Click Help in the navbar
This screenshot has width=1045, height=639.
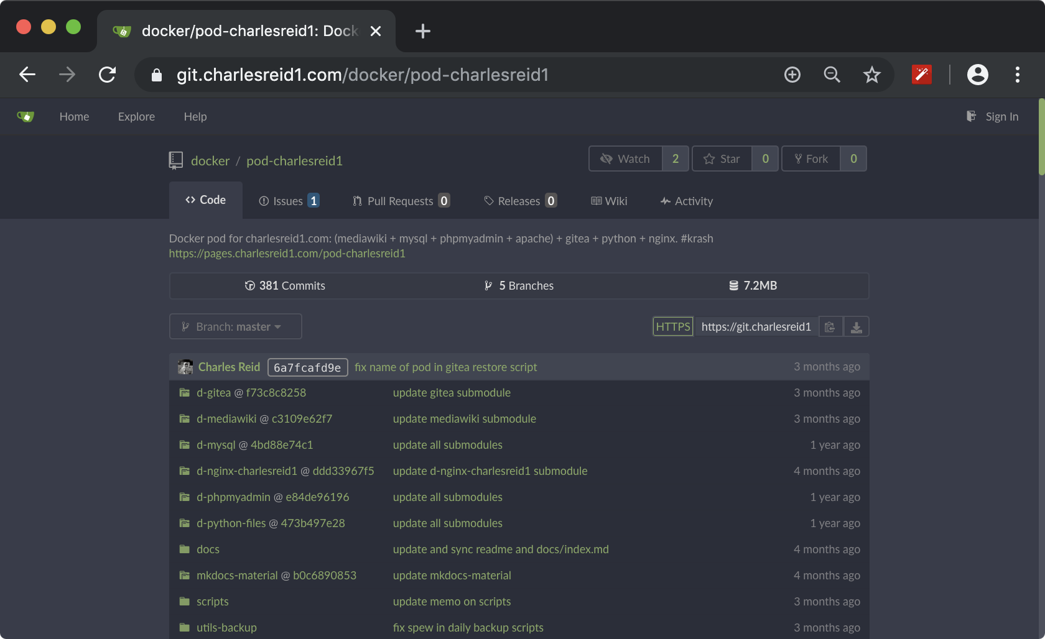coord(195,116)
